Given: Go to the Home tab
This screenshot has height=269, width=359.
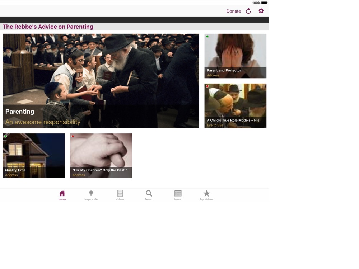Looking at the screenshot, I should pos(62,195).
